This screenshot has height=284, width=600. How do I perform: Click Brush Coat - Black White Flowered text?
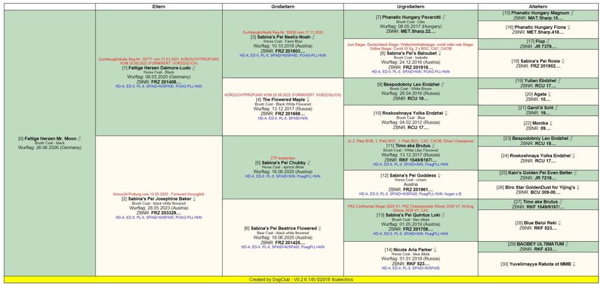coord(283,104)
